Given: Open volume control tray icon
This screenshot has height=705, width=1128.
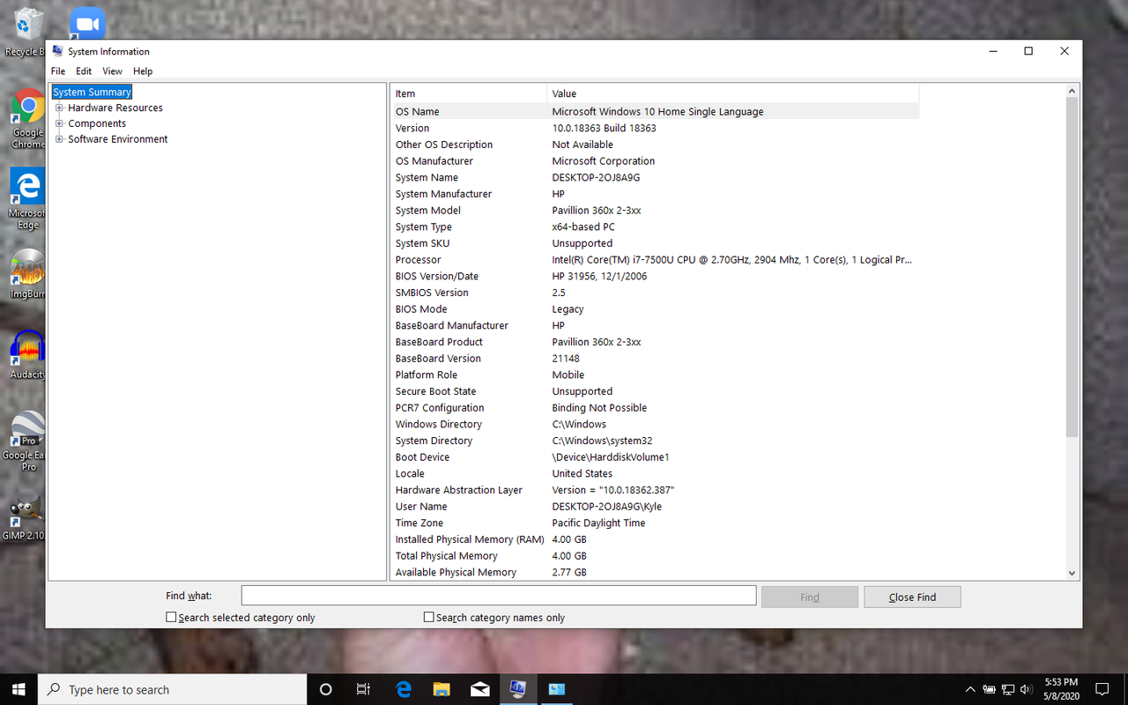Looking at the screenshot, I should (x=1025, y=689).
